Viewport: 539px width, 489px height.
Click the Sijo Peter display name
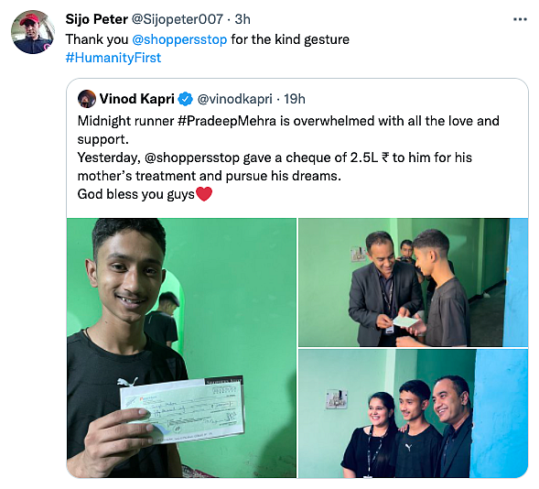[x=97, y=19]
